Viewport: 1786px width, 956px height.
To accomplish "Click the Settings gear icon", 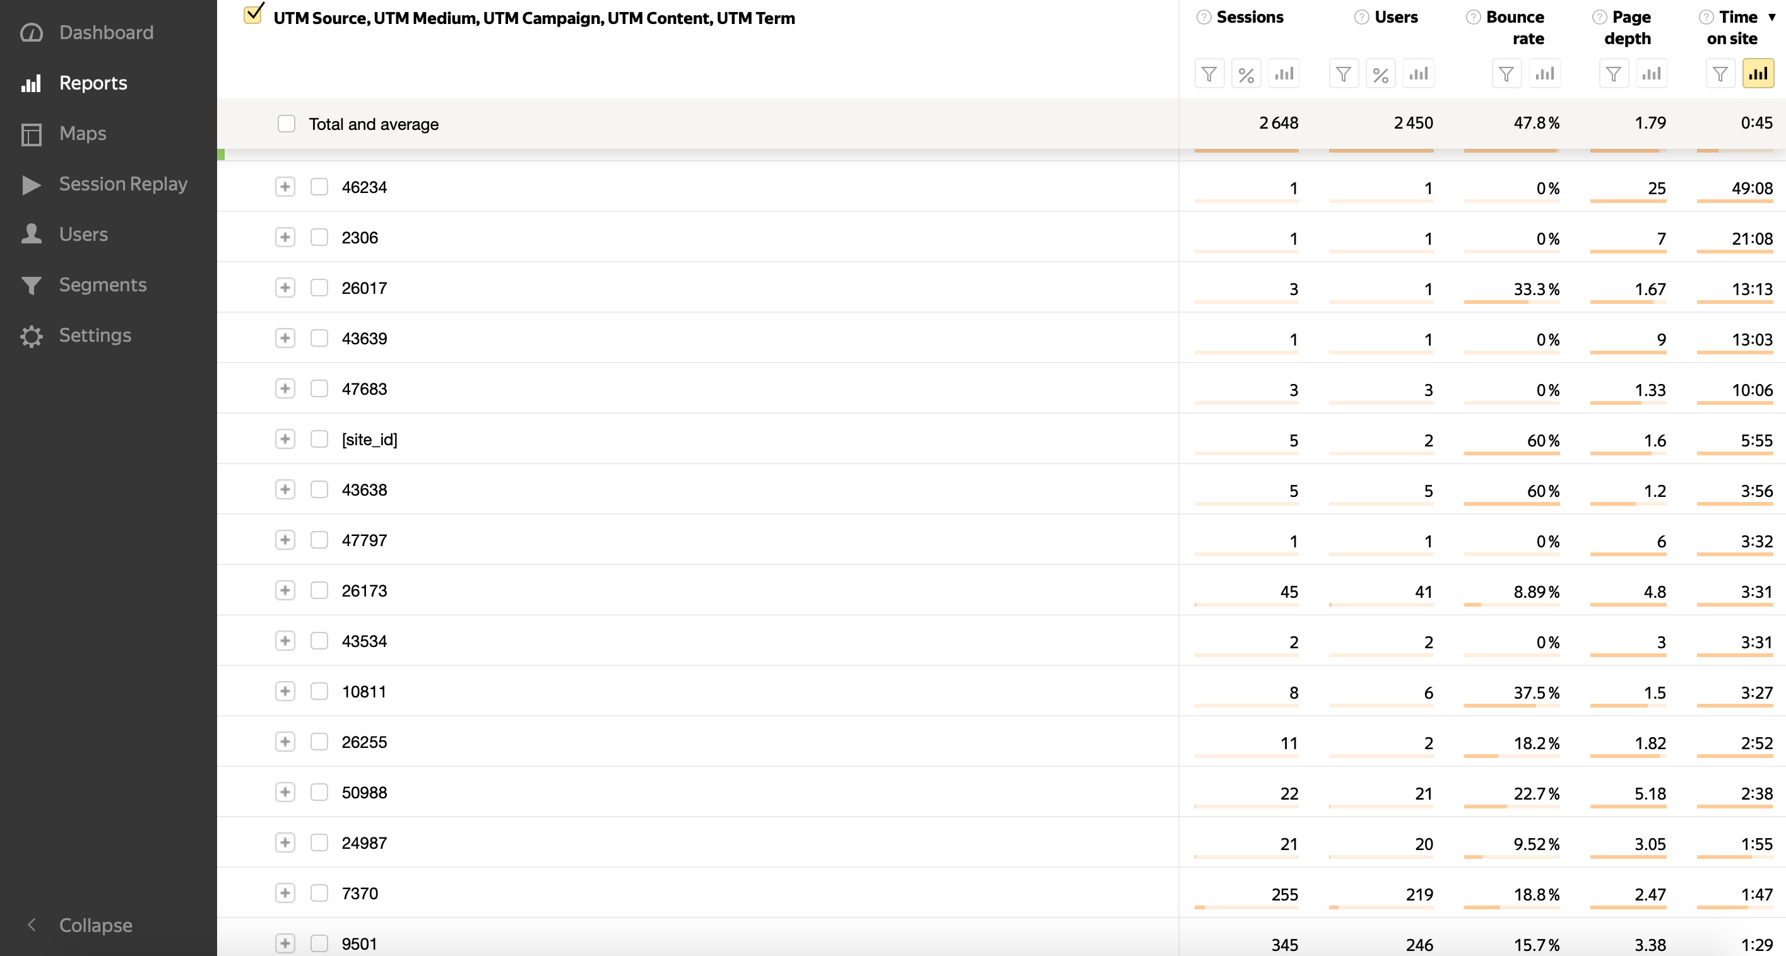I will coord(31,336).
